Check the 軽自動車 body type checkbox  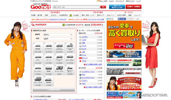point(34,43)
